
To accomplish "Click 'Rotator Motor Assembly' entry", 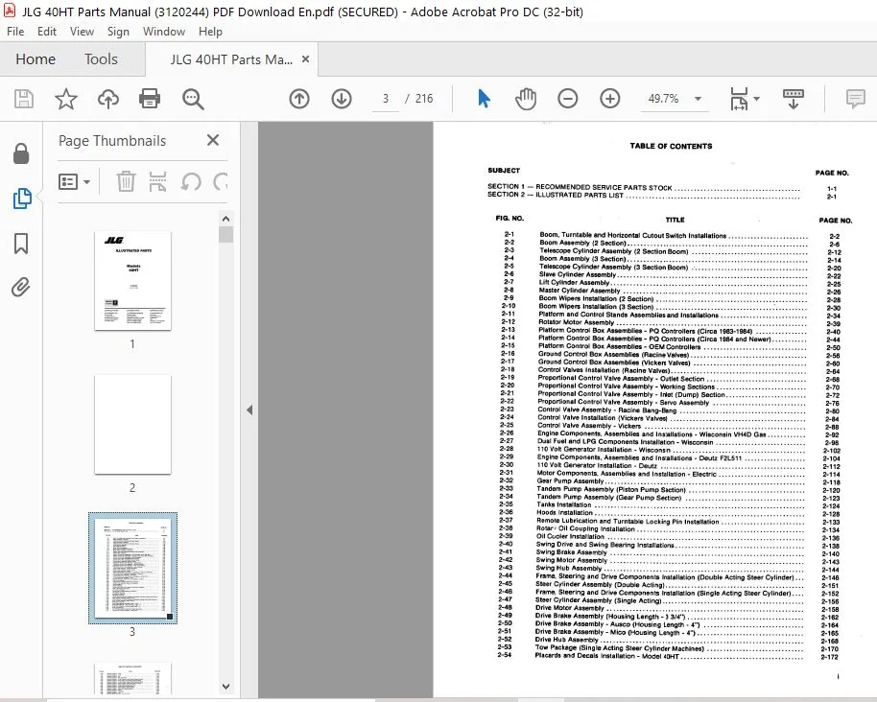I will pyautogui.click(x=576, y=322).
